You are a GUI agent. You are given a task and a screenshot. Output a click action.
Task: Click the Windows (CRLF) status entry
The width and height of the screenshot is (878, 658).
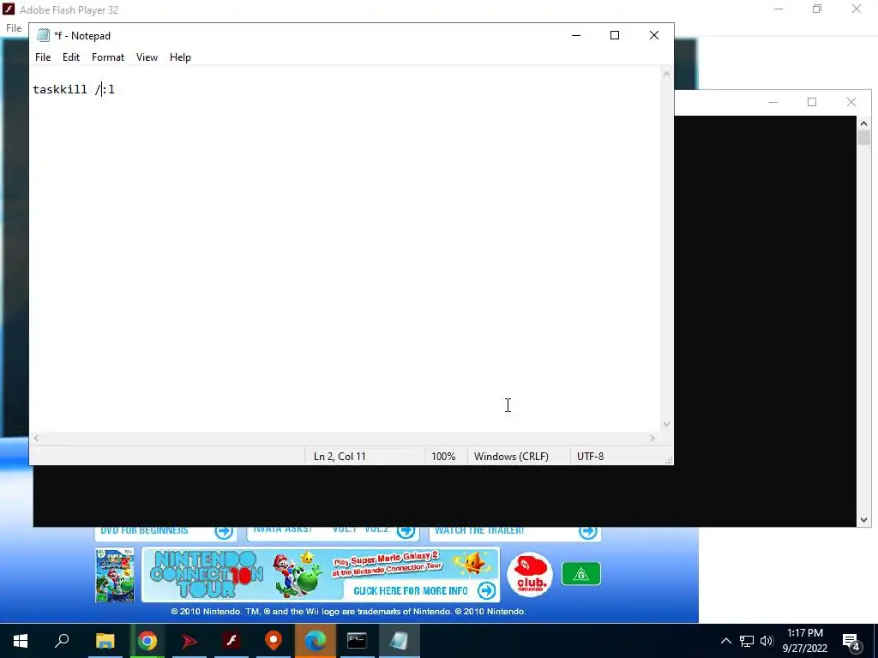[x=511, y=457]
